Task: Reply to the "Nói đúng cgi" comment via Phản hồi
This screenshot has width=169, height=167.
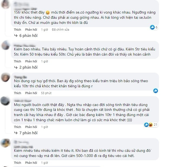Action: point(31,93)
